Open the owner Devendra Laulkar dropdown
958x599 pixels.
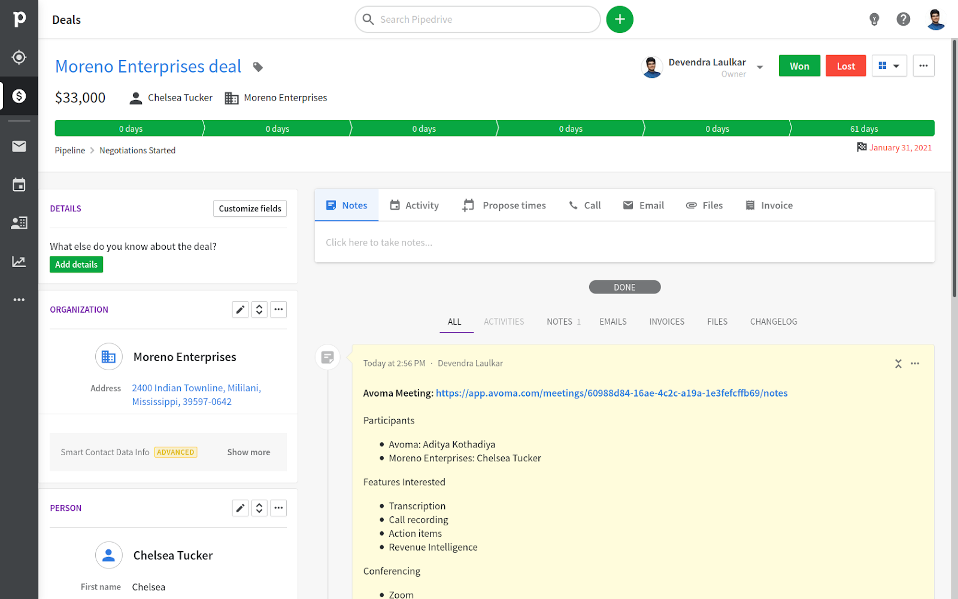click(760, 67)
